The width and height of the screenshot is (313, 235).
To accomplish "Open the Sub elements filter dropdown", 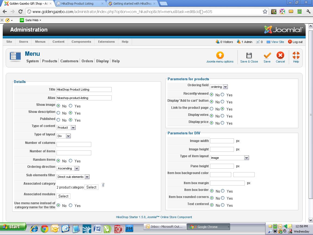I will click(73, 177).
